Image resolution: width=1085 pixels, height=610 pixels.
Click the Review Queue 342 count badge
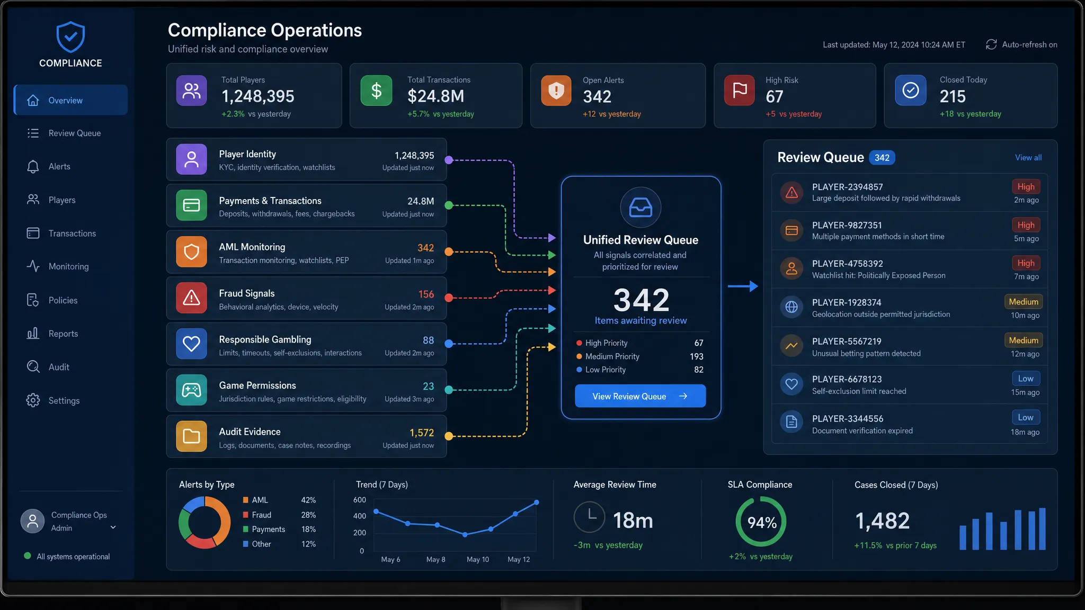(882, 158)
